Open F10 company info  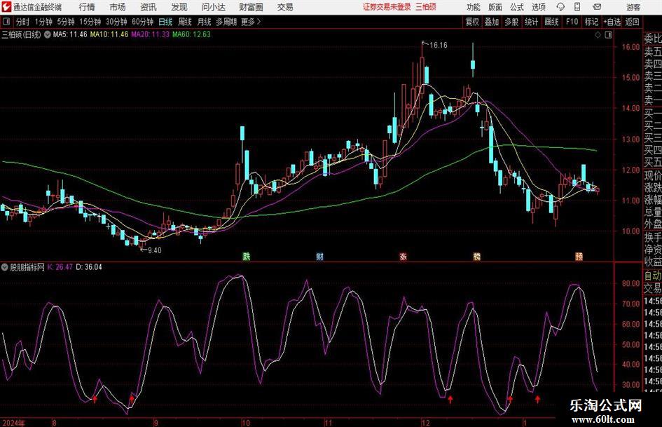click(572, 22)
